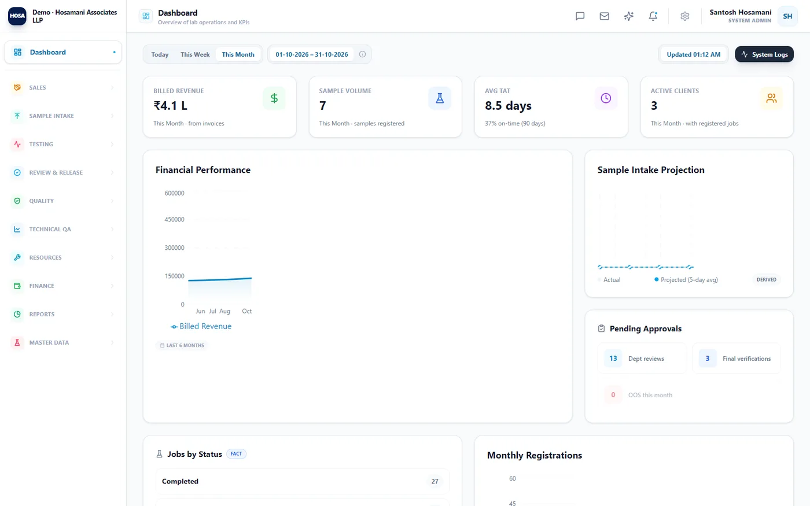This screenshot has width=810, height=506.
Task: Click the dollar icon on Billed Revenue card
Action: [274, 98]
